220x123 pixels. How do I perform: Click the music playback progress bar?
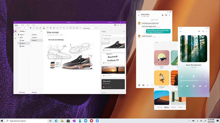[194, 81]
